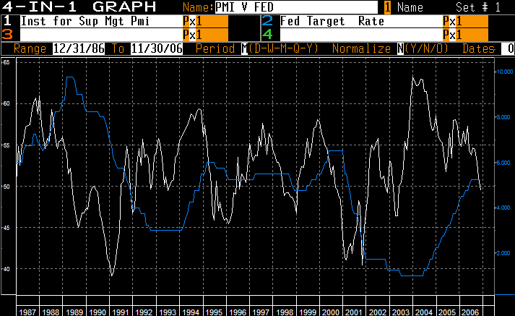Click the green number 4 series marker
The width and height of the screenshot is (515, 316).
click(x=268, y=35)
